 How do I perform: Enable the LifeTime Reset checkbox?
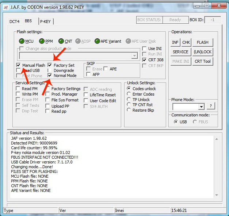coord(86,95)
